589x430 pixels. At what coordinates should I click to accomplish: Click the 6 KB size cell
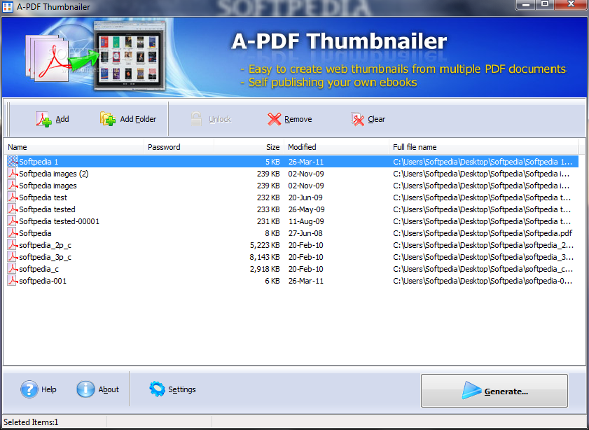[x=272, y=281]
